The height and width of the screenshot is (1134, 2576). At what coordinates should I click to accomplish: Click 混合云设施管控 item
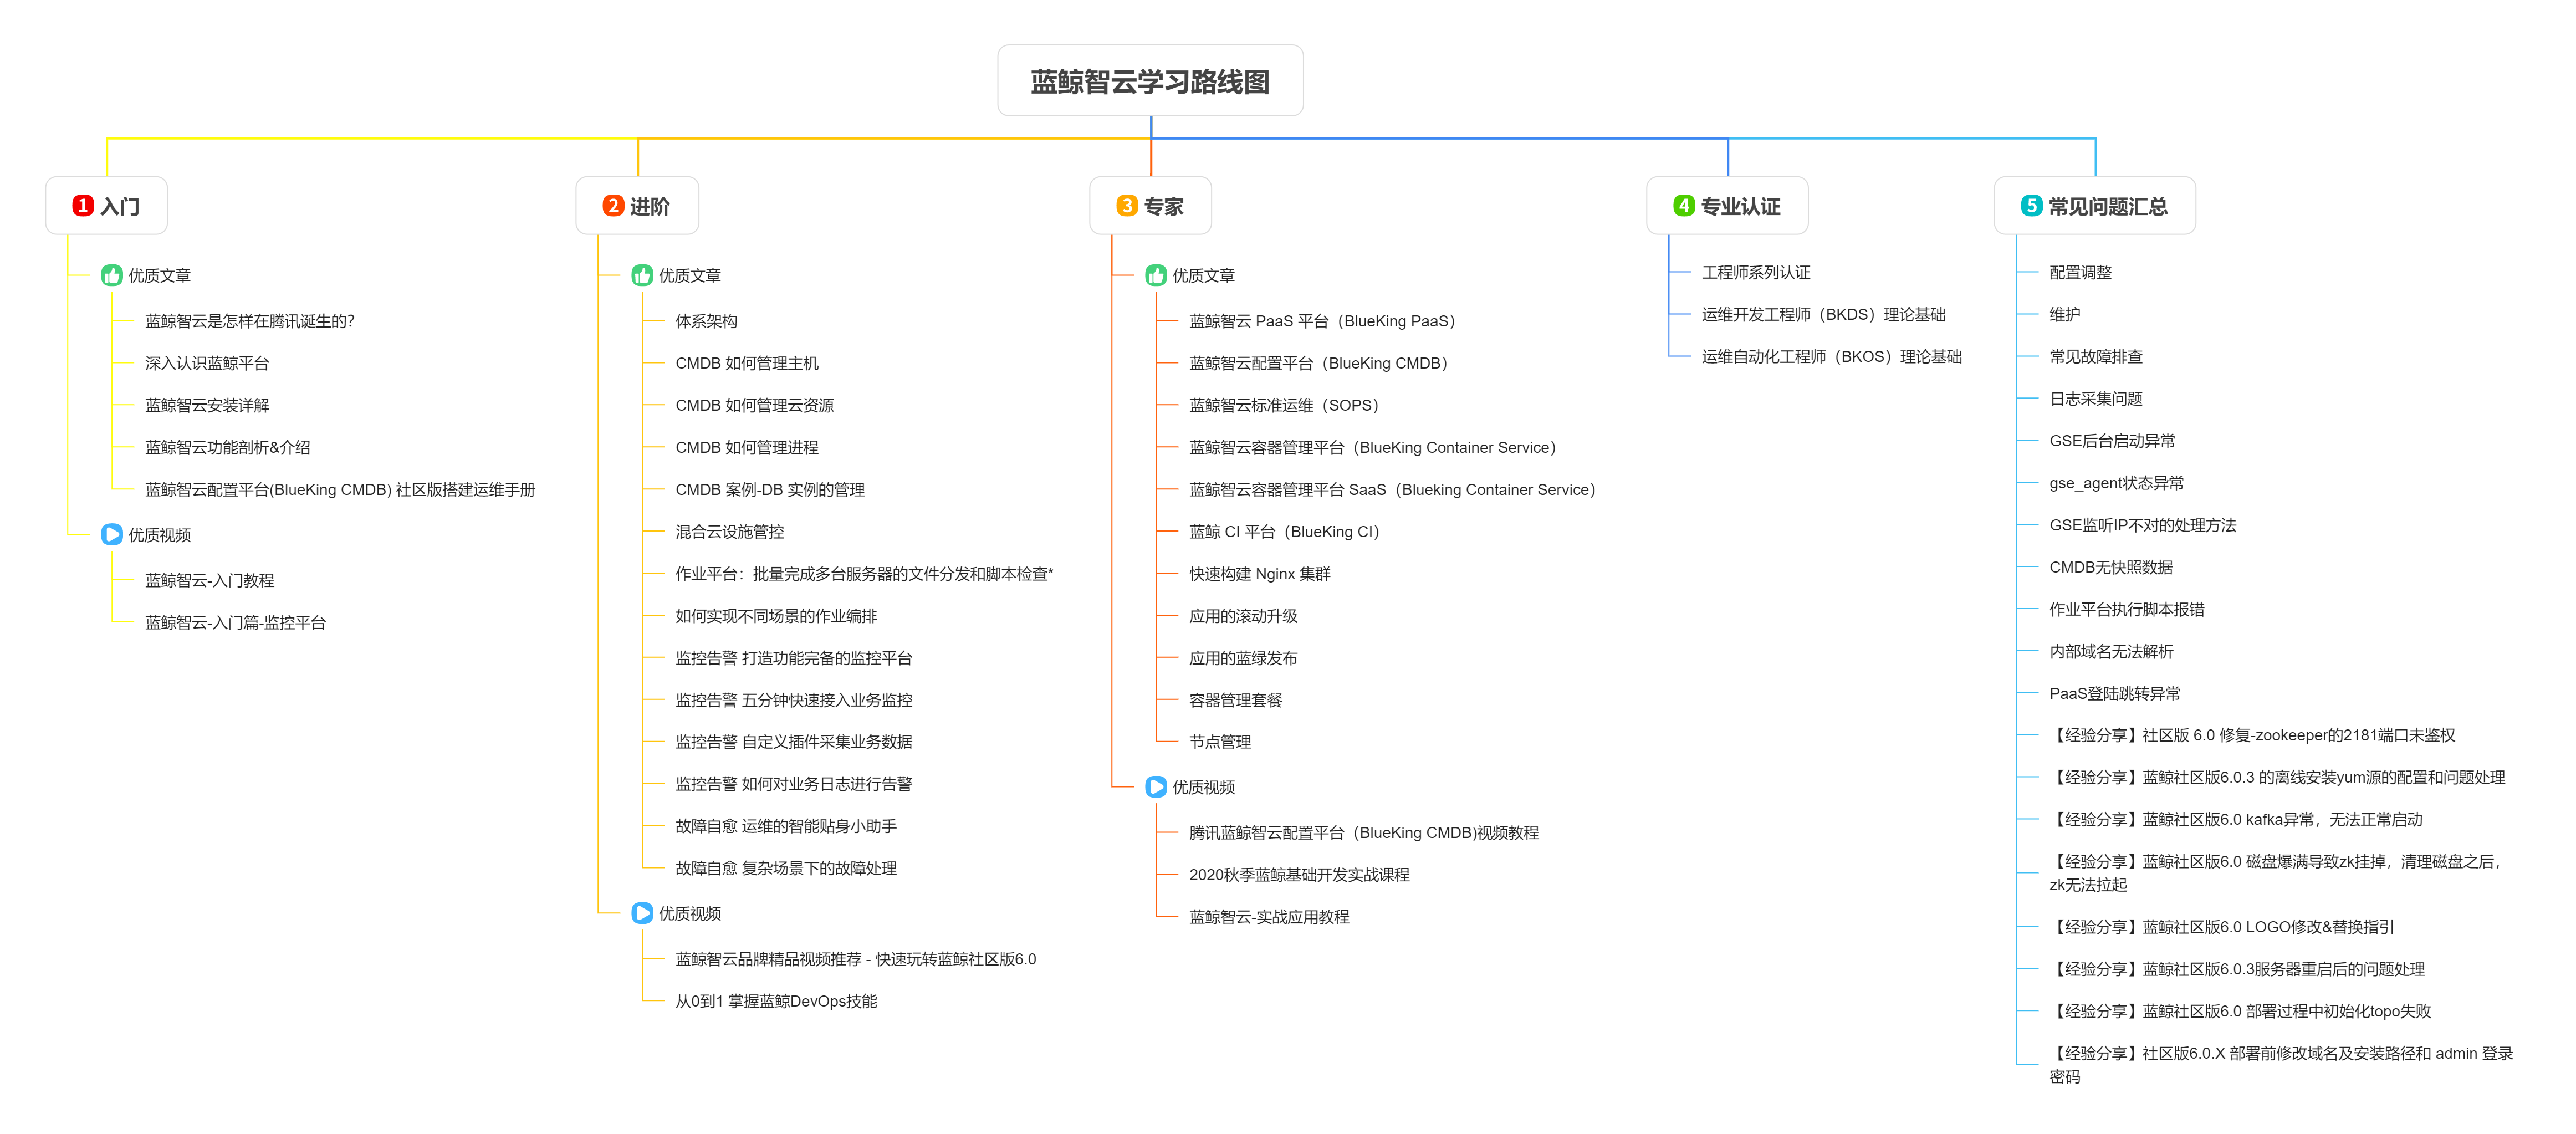[x=729, y=532]
